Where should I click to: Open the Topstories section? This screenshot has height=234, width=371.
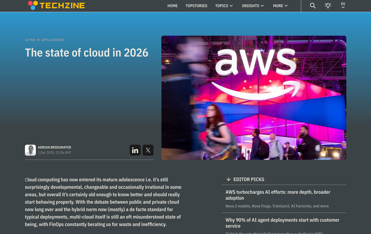[196, 6]
